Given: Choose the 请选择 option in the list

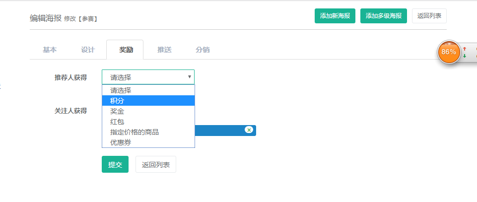Looking at the screenshot, I should (148, 90).
